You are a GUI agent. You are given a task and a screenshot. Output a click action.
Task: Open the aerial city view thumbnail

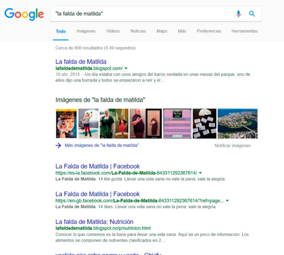click(237, 124)
